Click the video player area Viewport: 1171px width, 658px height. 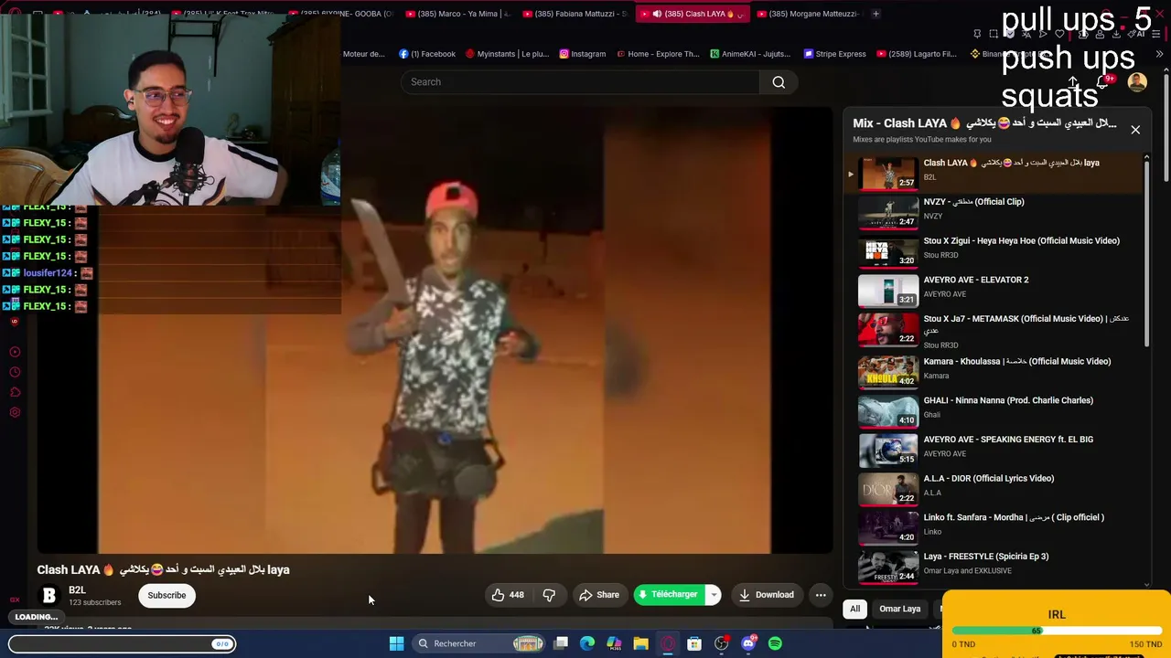pos(435,330)
